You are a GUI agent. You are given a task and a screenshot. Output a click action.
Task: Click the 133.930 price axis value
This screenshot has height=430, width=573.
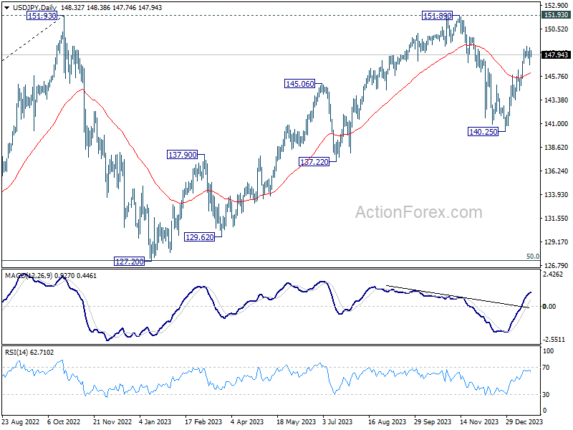click(x=556, y=194)
